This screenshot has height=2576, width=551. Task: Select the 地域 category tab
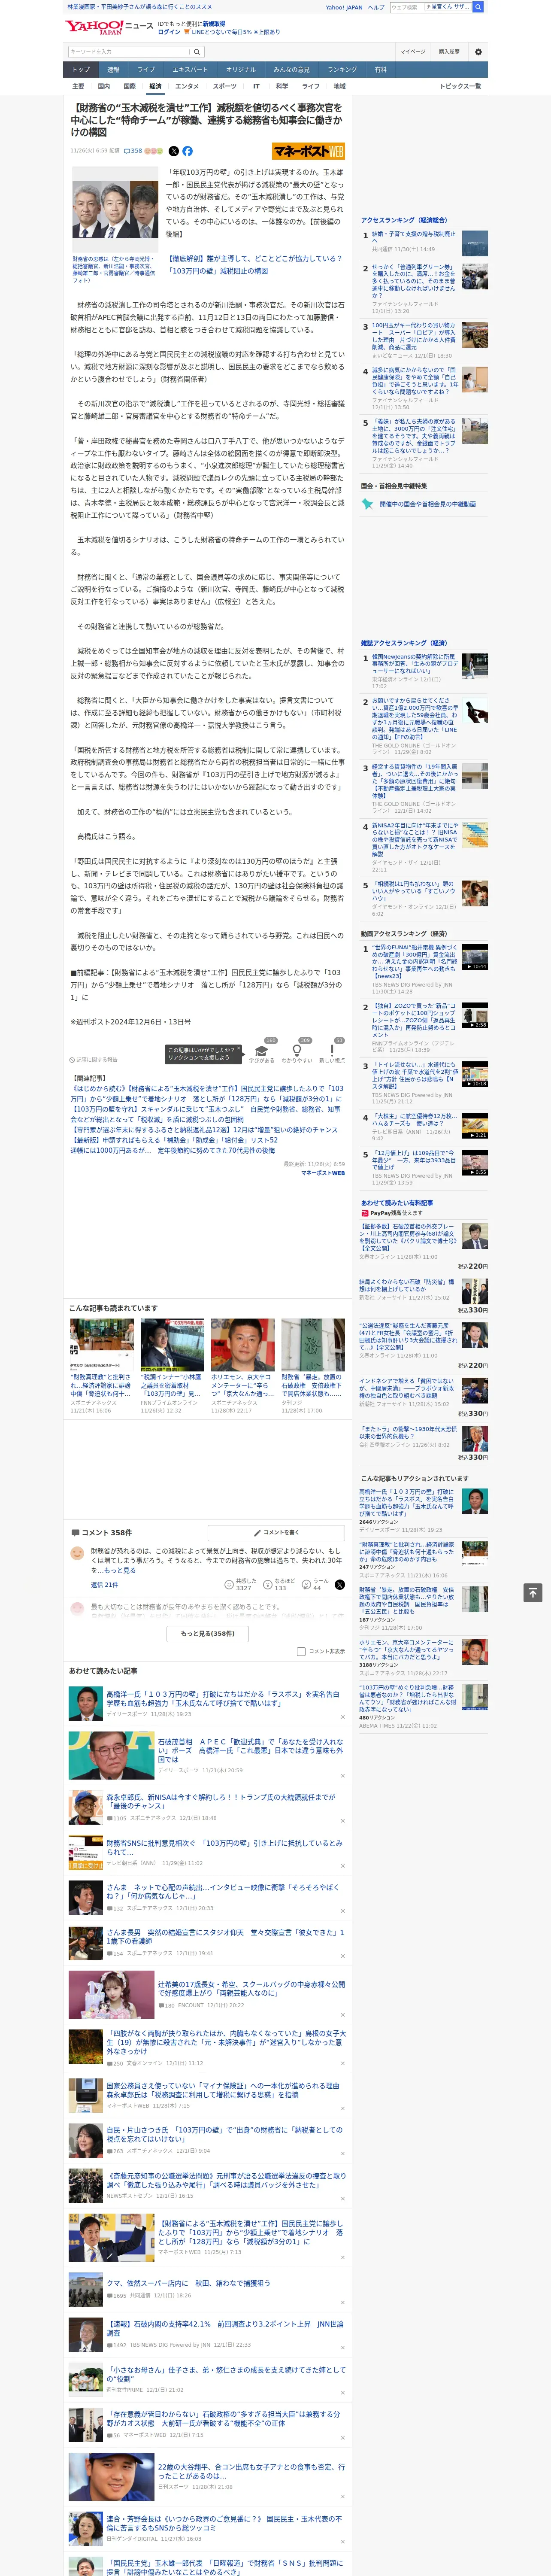(339, 86)
